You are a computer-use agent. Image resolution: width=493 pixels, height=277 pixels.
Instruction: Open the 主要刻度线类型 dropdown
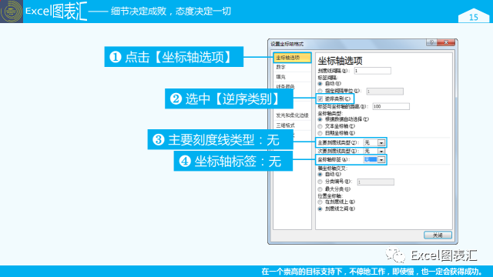pos(381,143)
